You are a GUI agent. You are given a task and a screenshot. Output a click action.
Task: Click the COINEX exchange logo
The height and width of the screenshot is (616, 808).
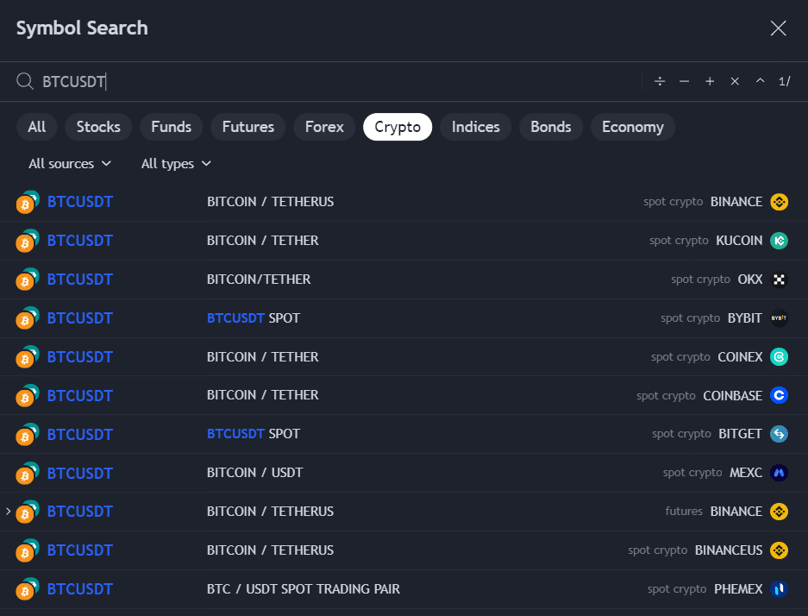780,356
